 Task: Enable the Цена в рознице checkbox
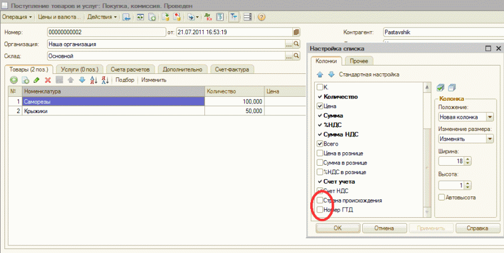click(320, 153)
